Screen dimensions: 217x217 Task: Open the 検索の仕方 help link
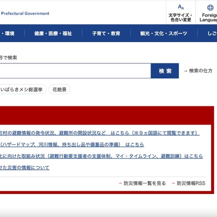[x=198, y=71]
